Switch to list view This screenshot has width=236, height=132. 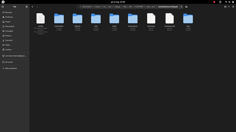(225, 7)
